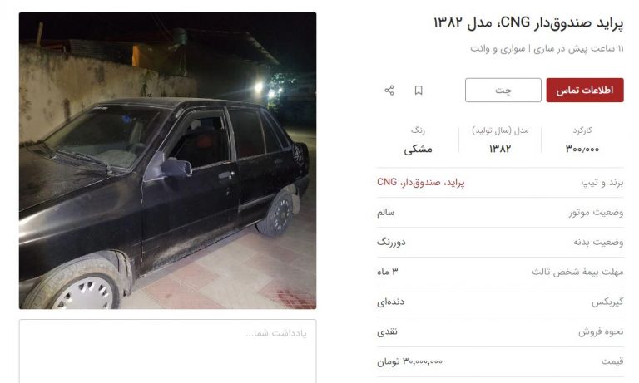
Task: Click the نحوه فروش نقدی row
Action: click(500, 331)
